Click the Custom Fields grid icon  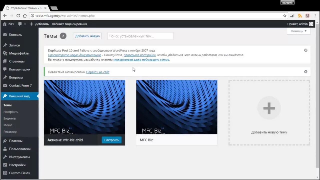pos(5,173)
